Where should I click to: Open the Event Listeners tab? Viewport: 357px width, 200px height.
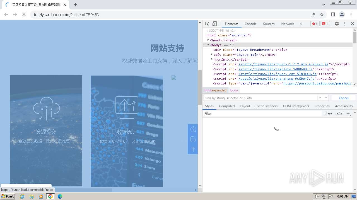coord(267,106)
